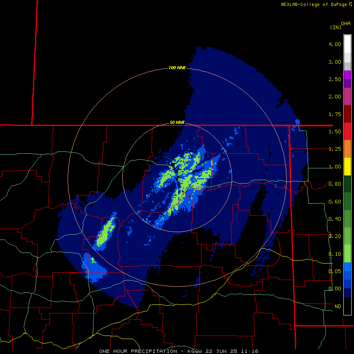The height and width of the screenshot is (354, 354).
Task: Pick the yellow legend swatch
Action: pyautogui.click(x=347, y=166)
